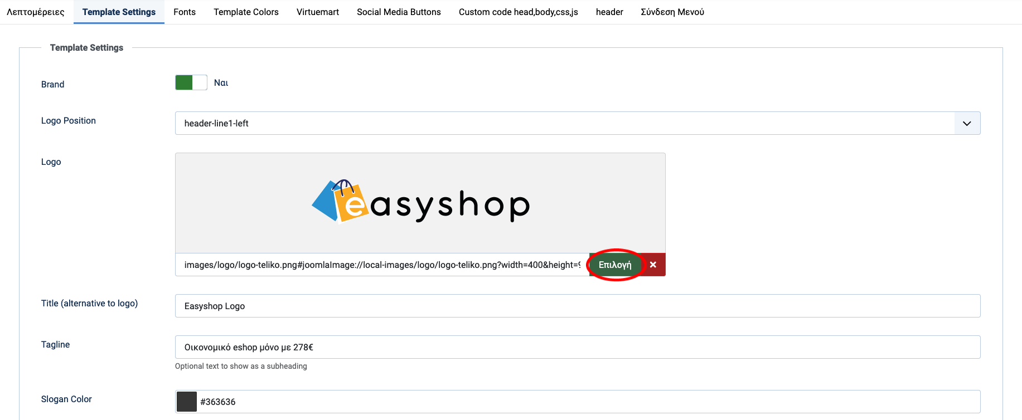
Task: Click the easyshop logo preview image
Action: click(420, 203)
